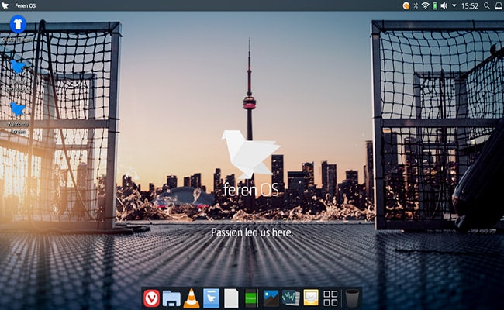
Task: Open the trash bin in the dock
Action: tap(352, 298)
